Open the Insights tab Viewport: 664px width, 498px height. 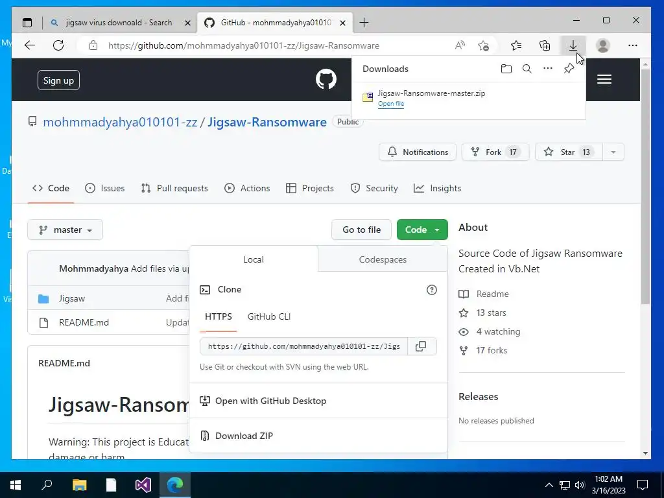(437, 189)
